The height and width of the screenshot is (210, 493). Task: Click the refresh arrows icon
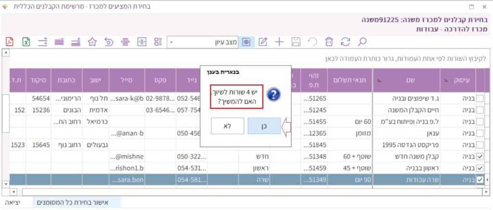(345, 42)
